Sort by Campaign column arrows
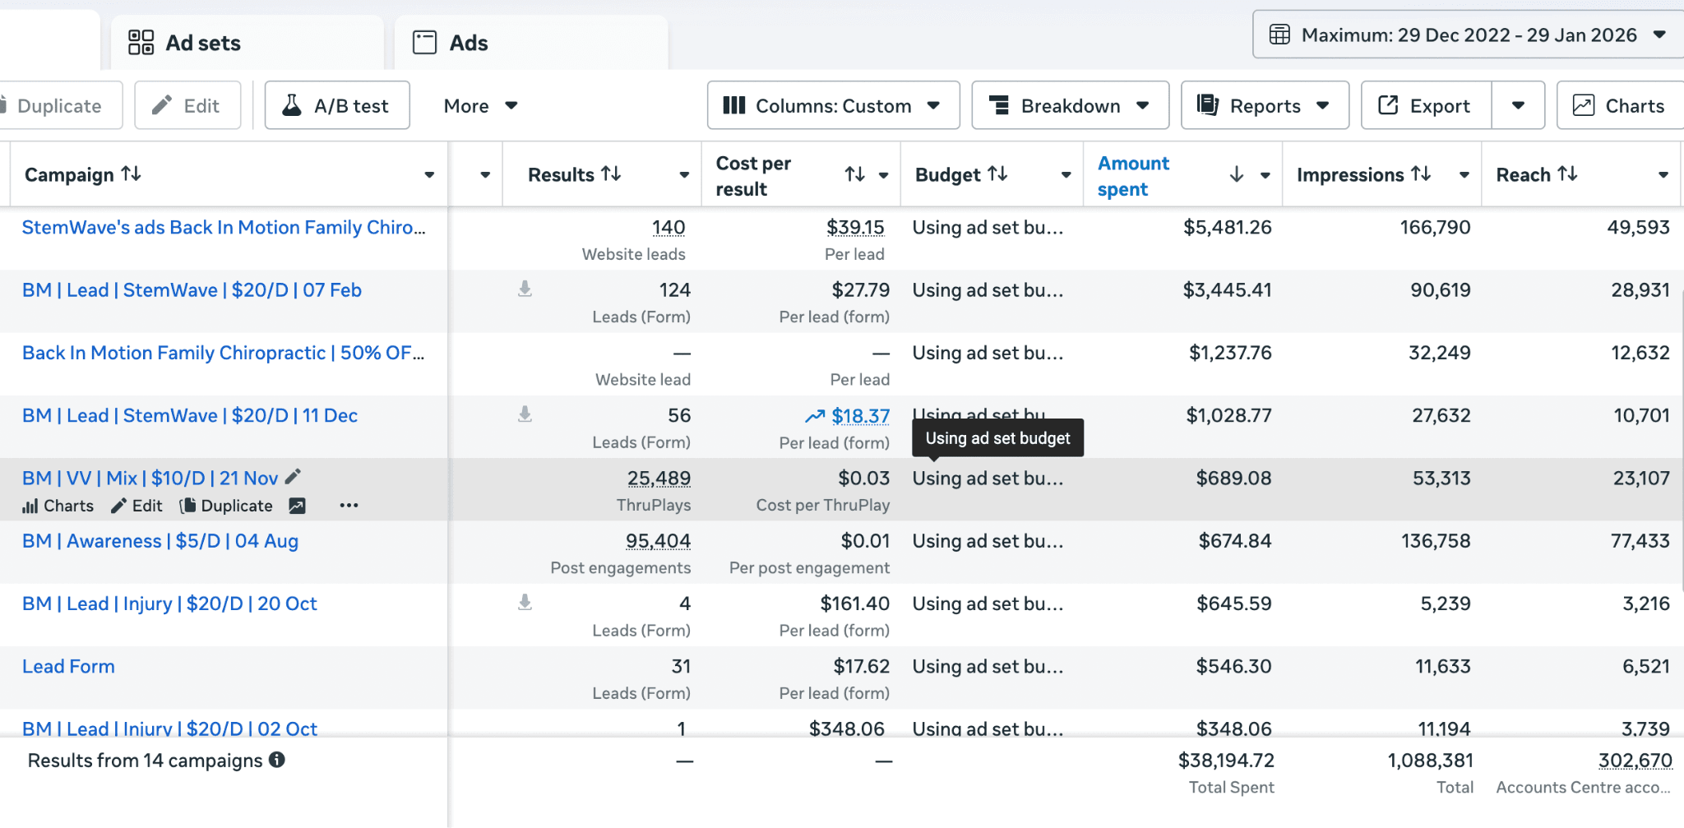Screen dimensions: 1684x828 [x=132, y=173]
